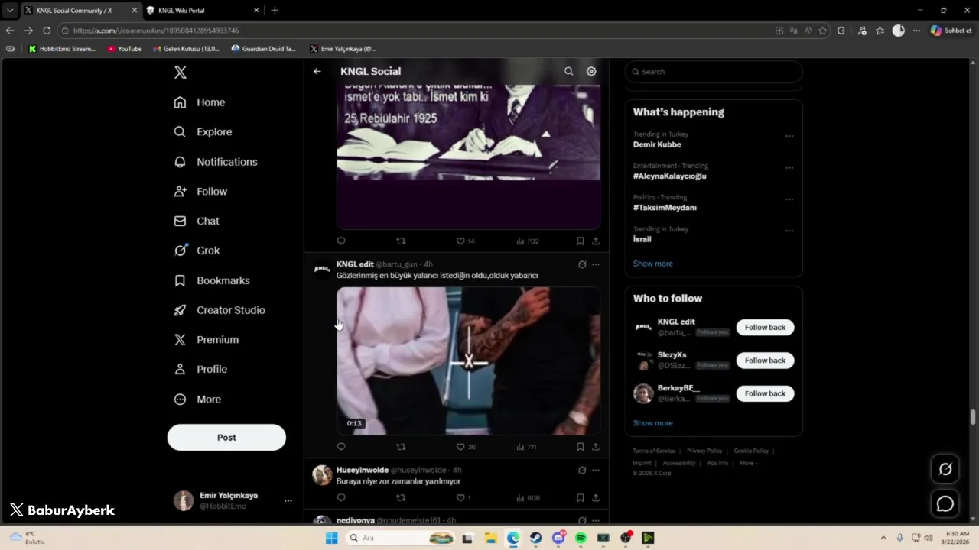Open Bookmarks in the sidebar
Screen dimensions: 979x550
pyautogui.click(x=212, y=280)
